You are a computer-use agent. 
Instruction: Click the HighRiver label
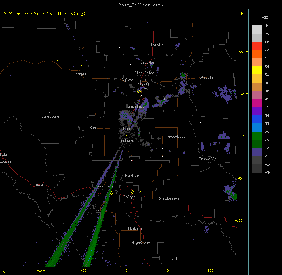pyautogui.click(x=141, y=243)
